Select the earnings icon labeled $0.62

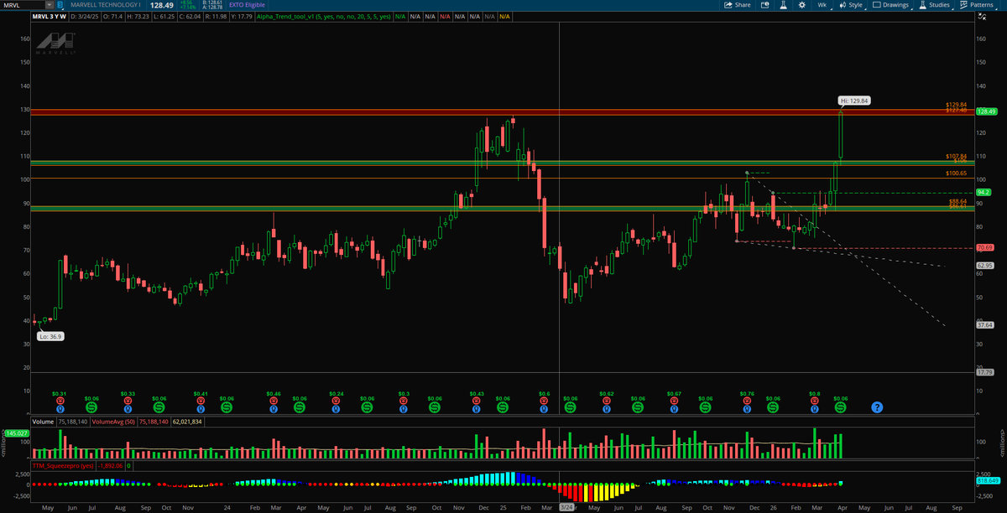pyautogui.click(x=606, y=401)
